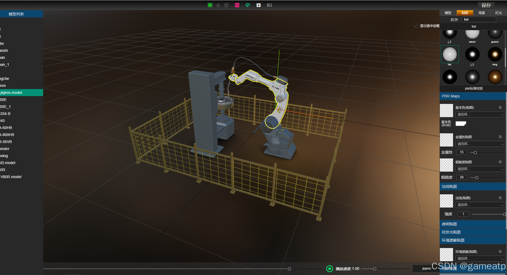Screen dimensions: 507x275
Task: Click the 保存 button
Action: [486, 5]
